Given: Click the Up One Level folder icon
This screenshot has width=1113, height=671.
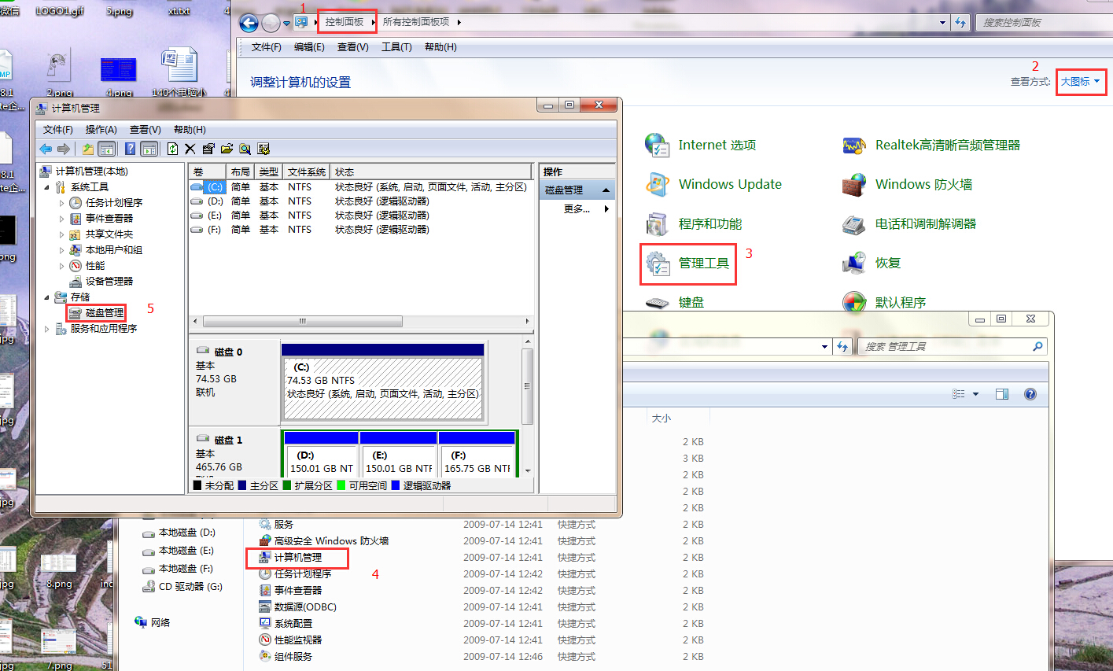Looking at the screenshot, I should point(88,149).
